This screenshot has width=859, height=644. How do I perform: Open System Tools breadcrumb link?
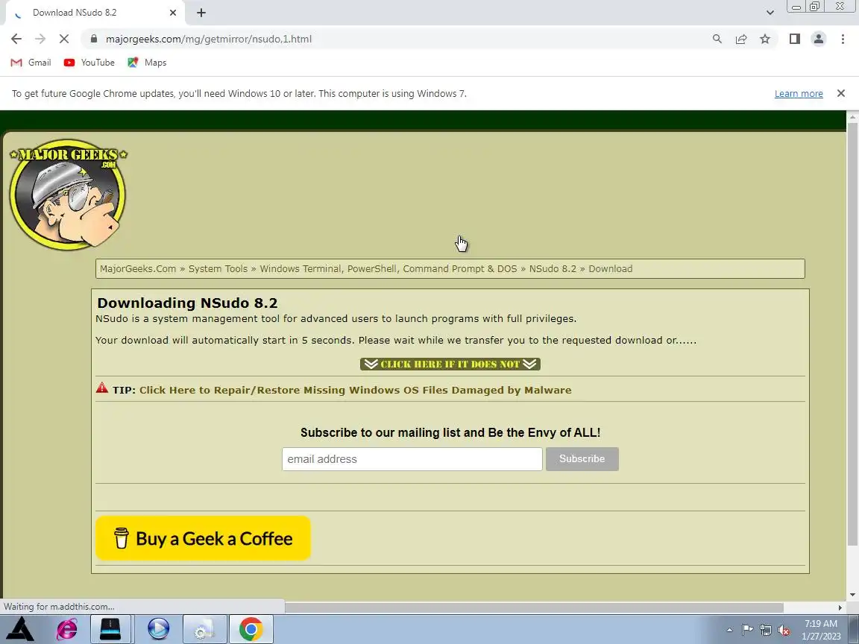tap(218, 269)
